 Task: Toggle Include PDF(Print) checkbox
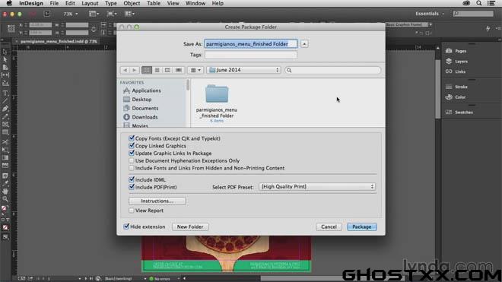point(132,187)
